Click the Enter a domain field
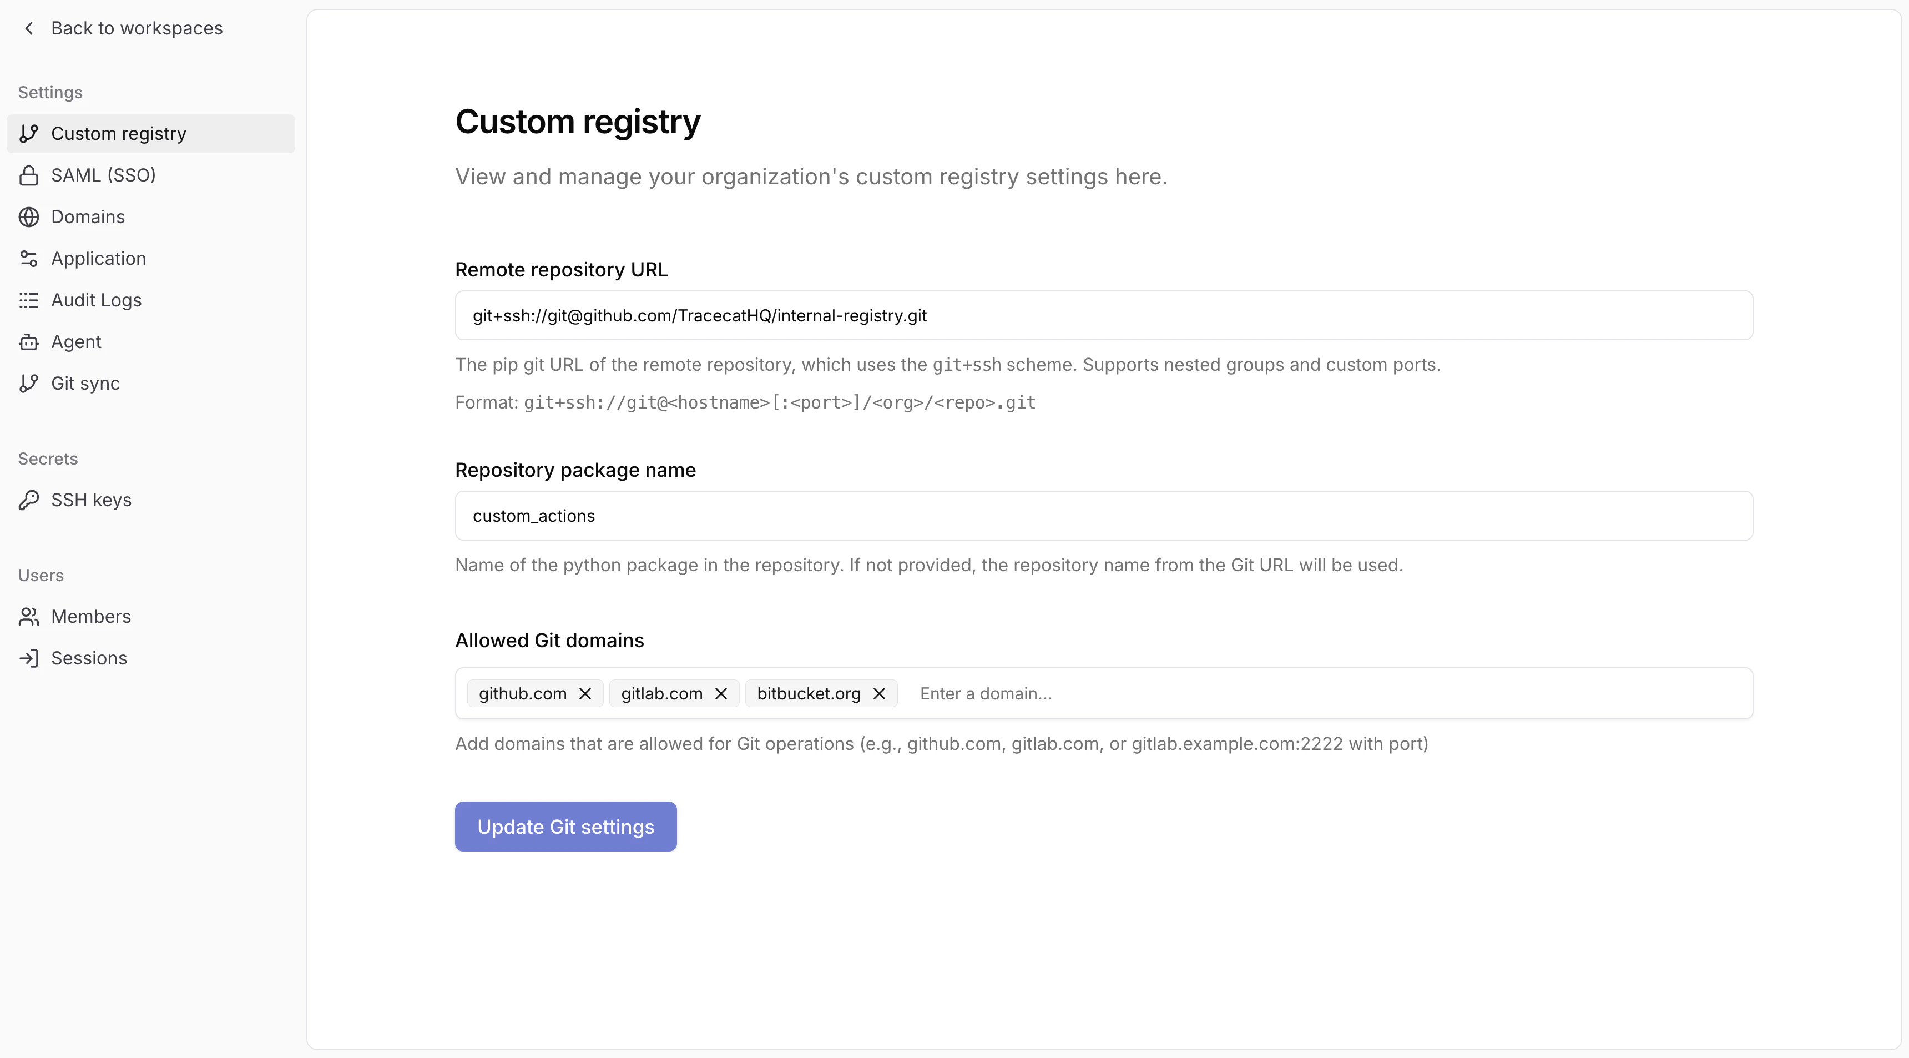This screenshot has height=1058, width=1909. 1038,693
